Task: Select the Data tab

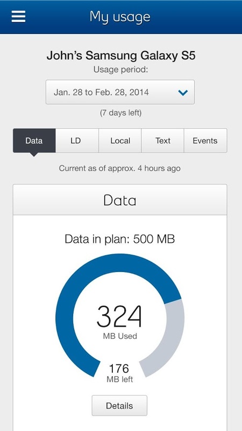Action: click(x=34, y=141)
